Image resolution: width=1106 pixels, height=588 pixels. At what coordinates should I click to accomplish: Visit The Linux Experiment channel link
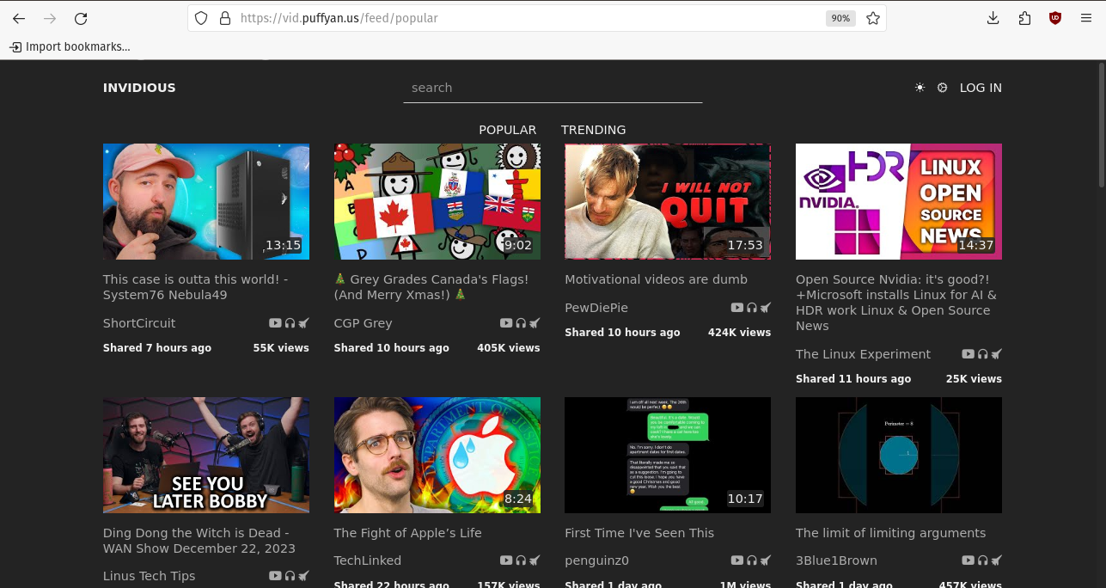tap(863, 354)
